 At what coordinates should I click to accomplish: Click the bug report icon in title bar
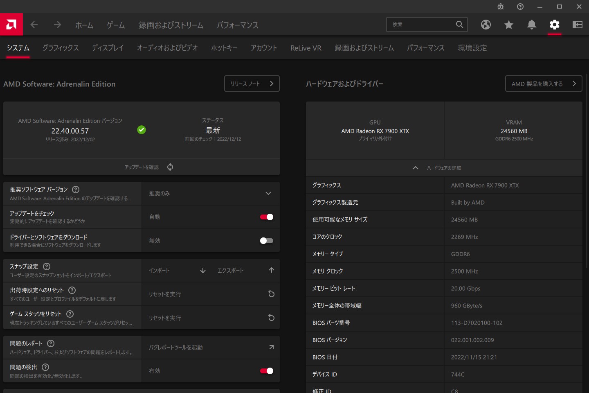501,7
